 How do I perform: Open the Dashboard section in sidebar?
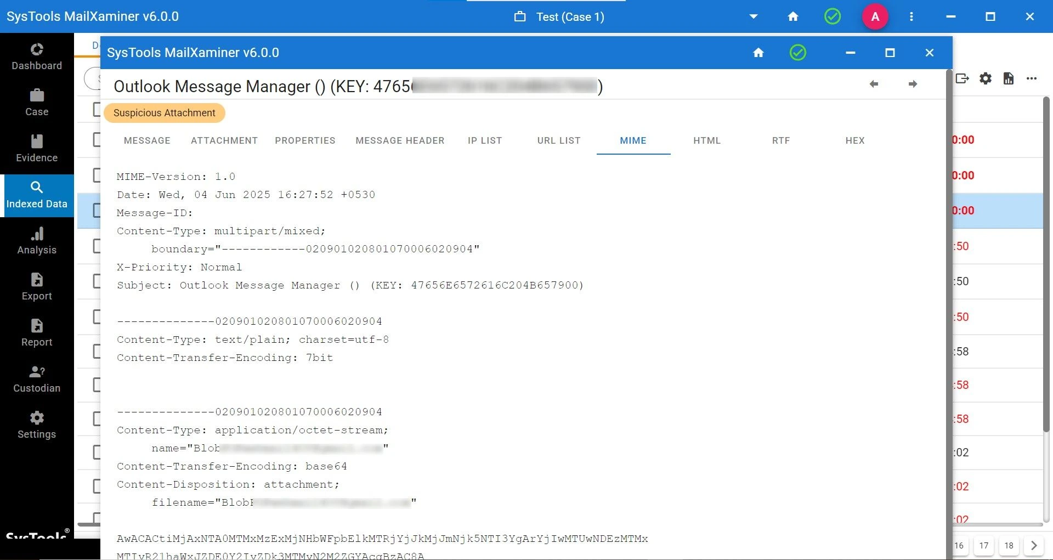(x=37, y=57)
